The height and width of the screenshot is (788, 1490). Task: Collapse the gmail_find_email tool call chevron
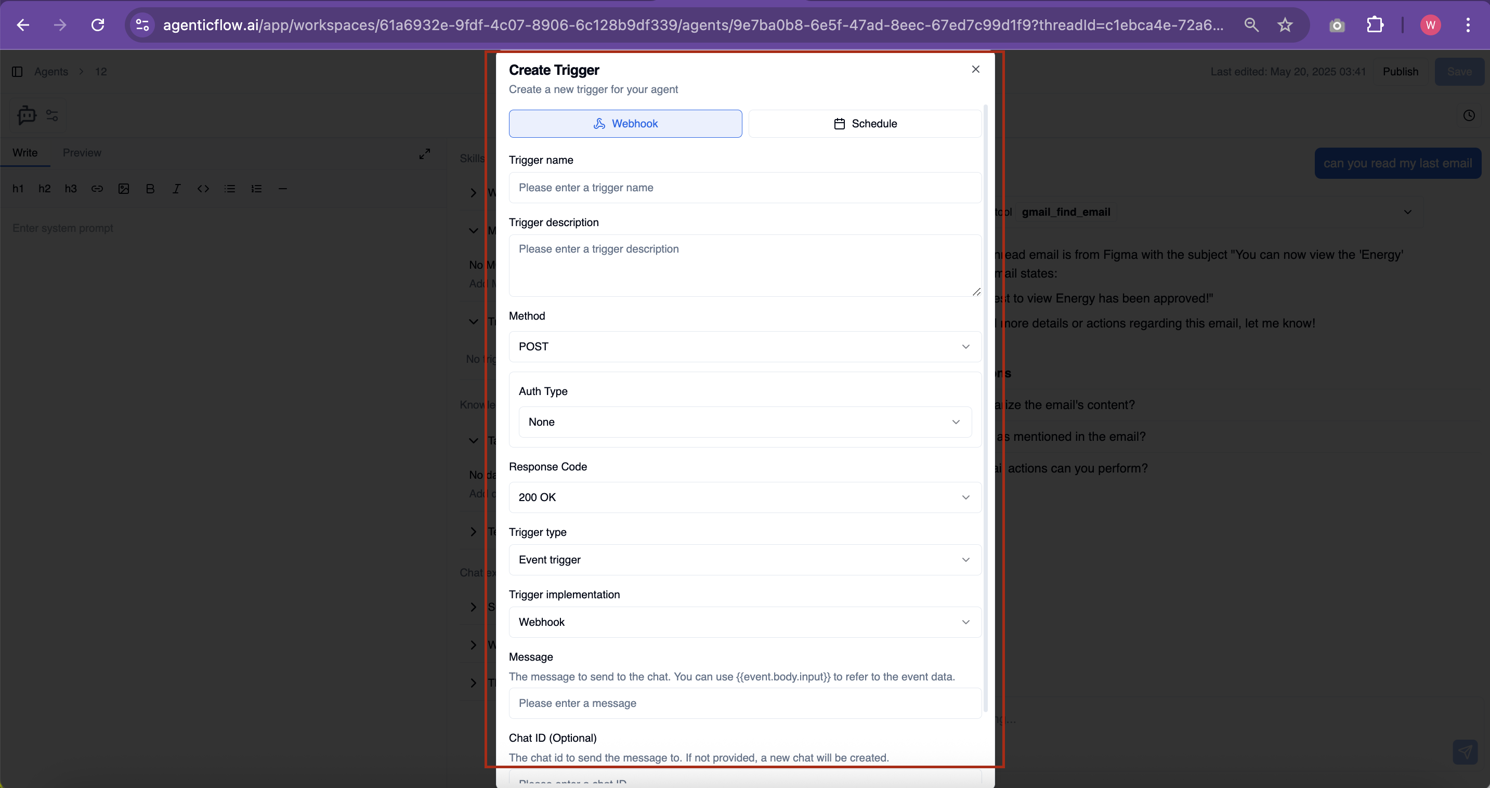[x=1407, y=212]
